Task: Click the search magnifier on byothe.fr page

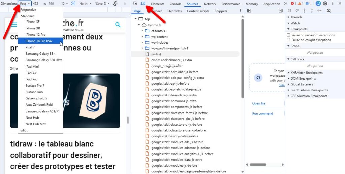Action: click(118, 25)
